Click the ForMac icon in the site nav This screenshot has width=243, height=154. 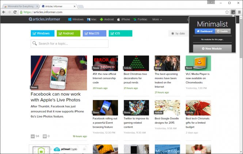(x=135, y=19)
